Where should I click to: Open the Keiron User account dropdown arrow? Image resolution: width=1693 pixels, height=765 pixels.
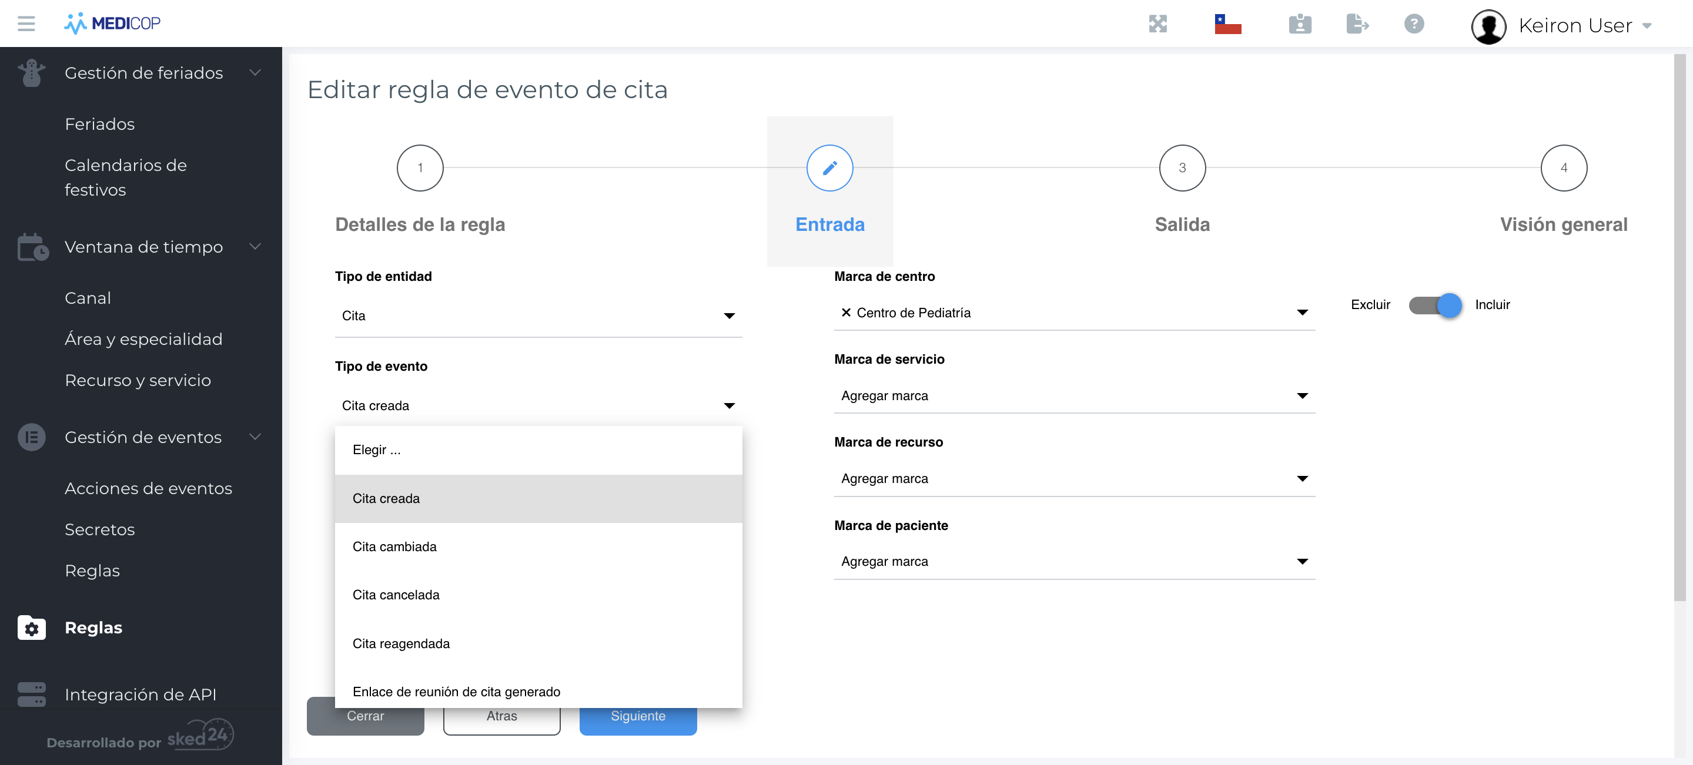pos(1647,26)
